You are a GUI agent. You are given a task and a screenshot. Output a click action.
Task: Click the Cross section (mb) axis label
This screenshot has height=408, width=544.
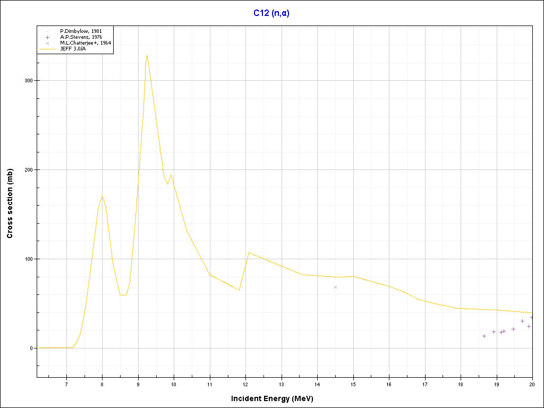[10, 204]
